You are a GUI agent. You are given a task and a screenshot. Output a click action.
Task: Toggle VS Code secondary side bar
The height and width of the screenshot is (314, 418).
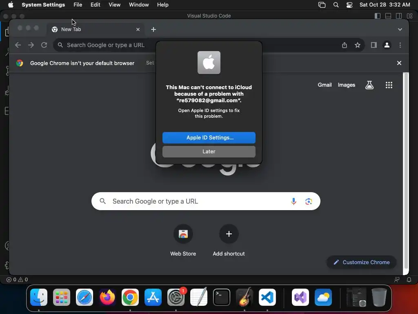point(399,16)
